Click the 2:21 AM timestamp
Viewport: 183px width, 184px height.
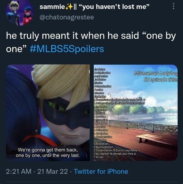(x=19, y=172)
